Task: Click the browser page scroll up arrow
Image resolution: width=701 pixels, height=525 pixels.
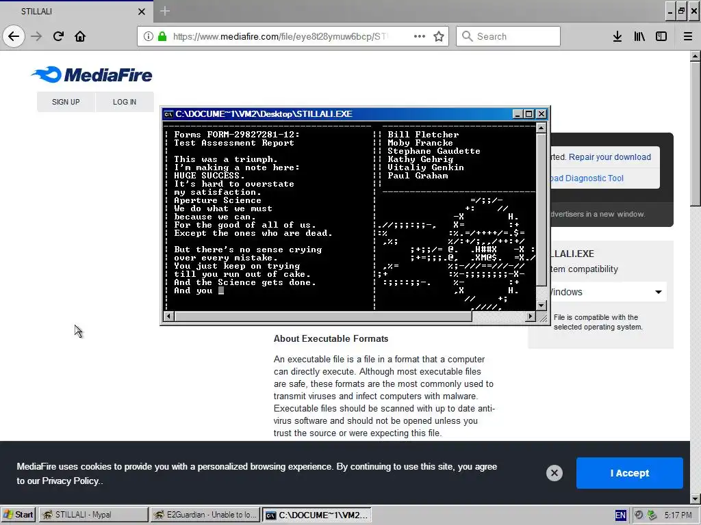Action: point(696,56)
